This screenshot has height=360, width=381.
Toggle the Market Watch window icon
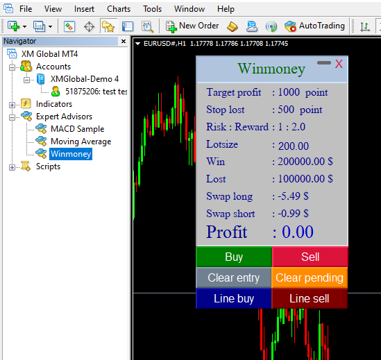[69, 26]
